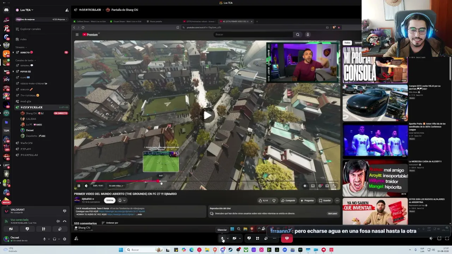Seek using the red YouTube progress bar
Viewport: 452px width, 254px height.
pyautogui.click(x=207, y=181)
